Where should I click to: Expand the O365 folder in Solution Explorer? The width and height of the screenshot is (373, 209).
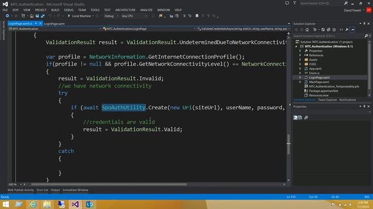pos(300,64)
